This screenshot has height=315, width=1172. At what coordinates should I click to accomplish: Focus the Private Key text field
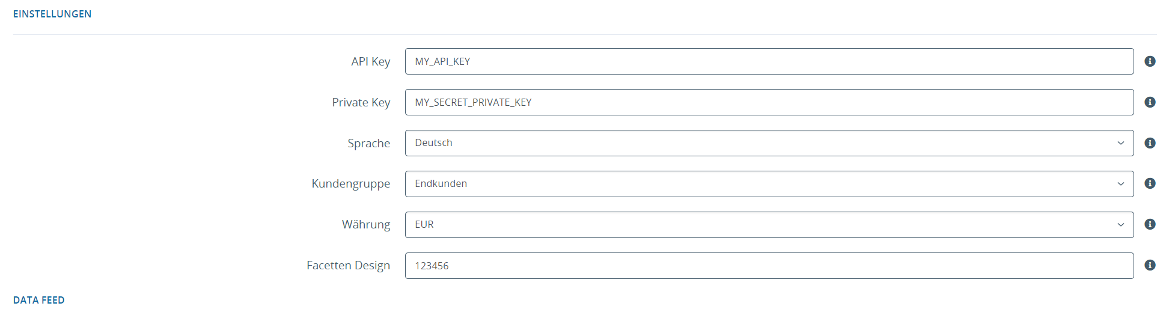click(769, 102)
